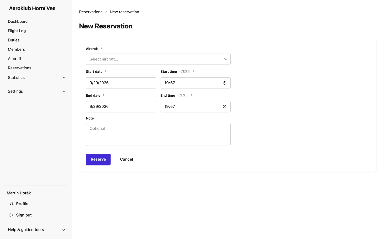Click the Martin Horák user name
Viewport: 383px width, 239px height.
(x=19, y=193)
